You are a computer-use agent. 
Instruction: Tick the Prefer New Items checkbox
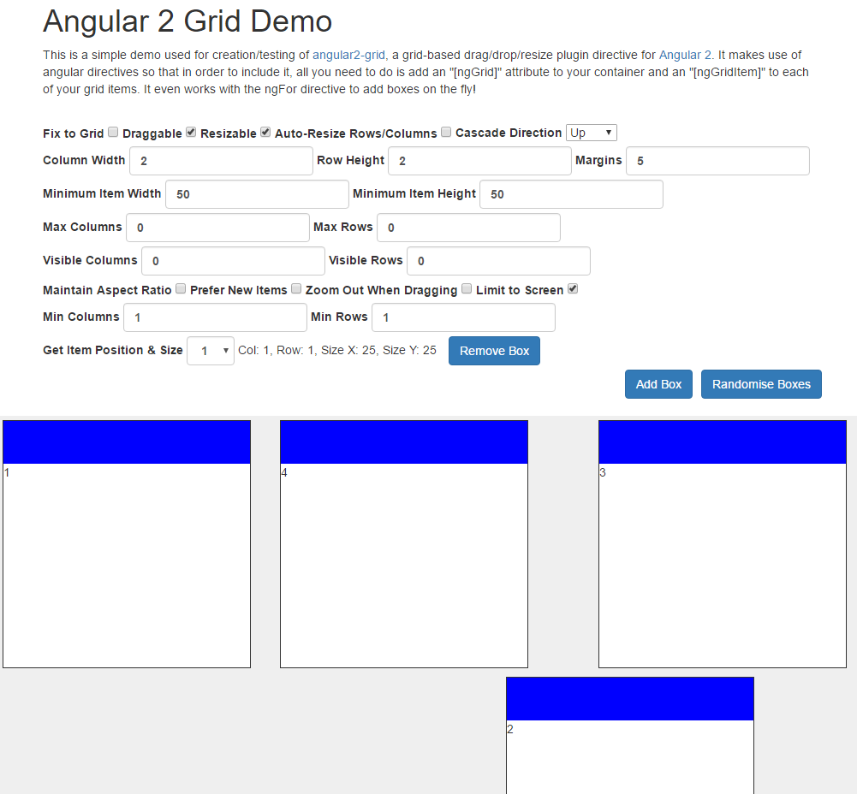click(296, 289)
